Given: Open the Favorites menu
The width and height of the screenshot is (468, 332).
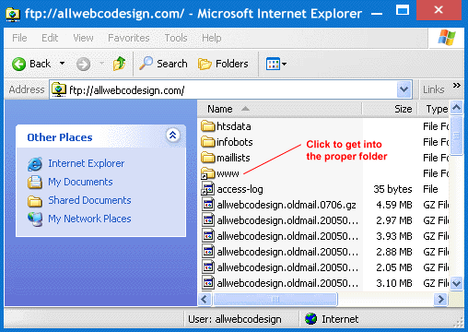Looking at the screenshot, I should 129,38.
